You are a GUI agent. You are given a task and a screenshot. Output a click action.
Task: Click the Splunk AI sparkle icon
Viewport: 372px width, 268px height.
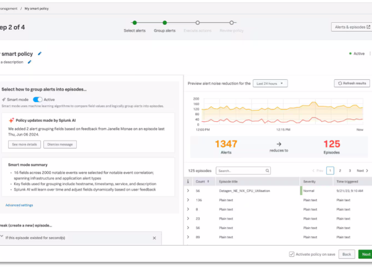[x=11, y=120]
